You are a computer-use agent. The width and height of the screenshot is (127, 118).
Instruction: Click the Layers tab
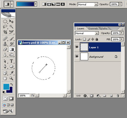coord(81,29)
